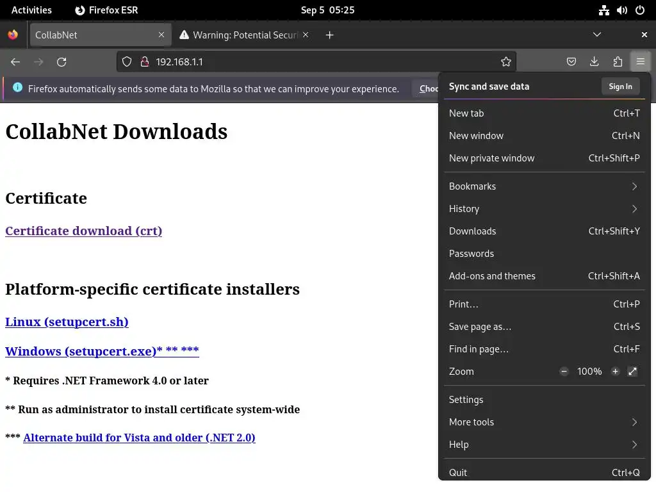Viewport: 656px width, 492px height.
Task: Click the Firefox ESR app menu
Action: pos(106,10)
